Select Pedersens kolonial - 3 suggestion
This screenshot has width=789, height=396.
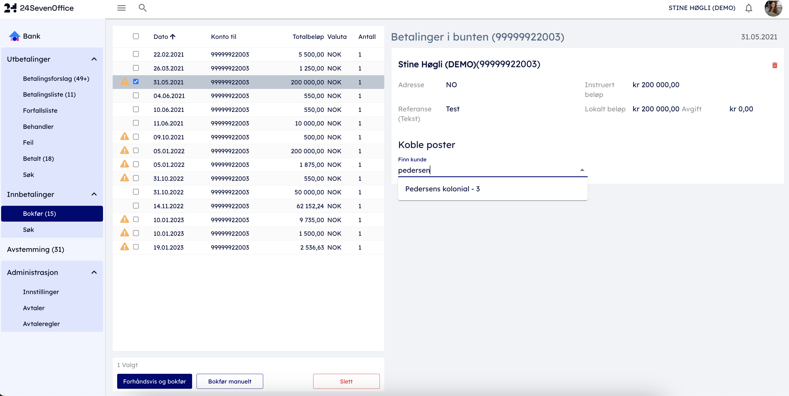click(442, 189)
